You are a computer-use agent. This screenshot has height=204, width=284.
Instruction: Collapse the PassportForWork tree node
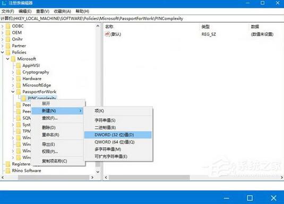(13, 92)
